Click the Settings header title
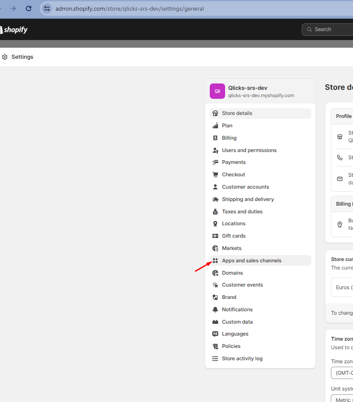The height and width of the screenshot is (402, 353). [x=22, y=57]
